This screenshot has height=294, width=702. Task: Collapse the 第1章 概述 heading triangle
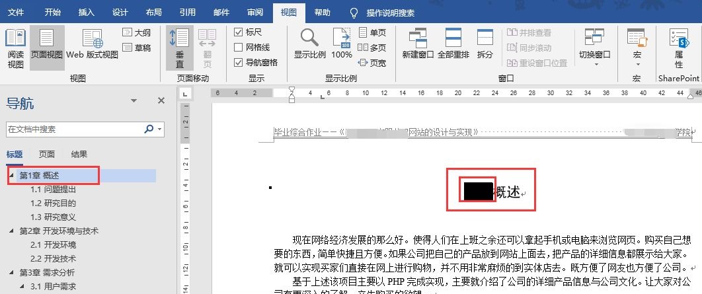click(11, 176)
